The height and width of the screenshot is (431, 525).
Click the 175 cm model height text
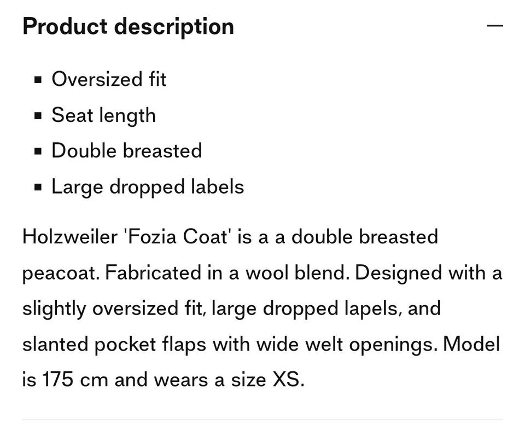(x=75, y=380)
